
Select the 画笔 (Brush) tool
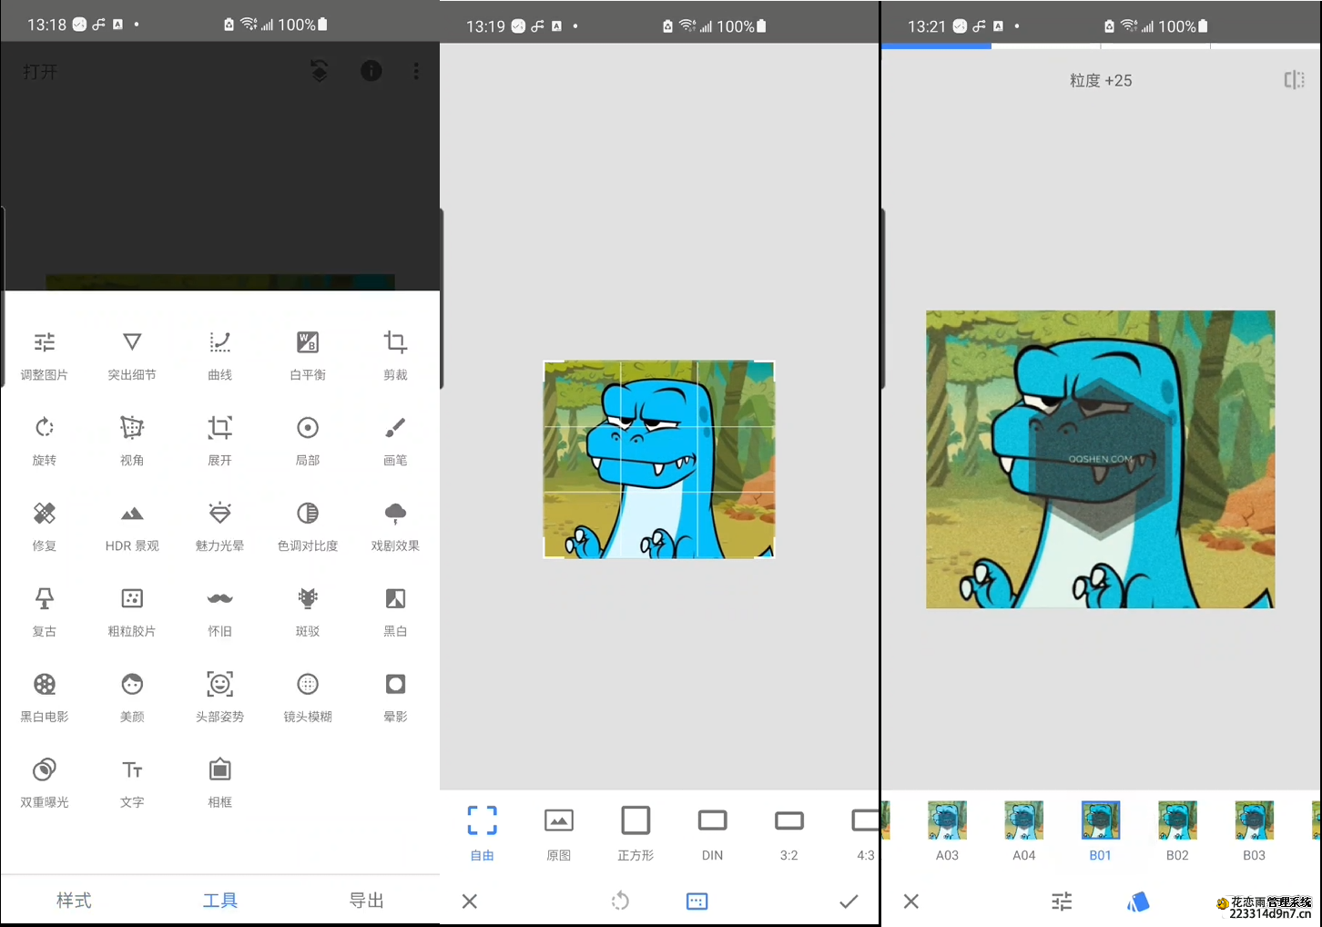pos(395,439)
